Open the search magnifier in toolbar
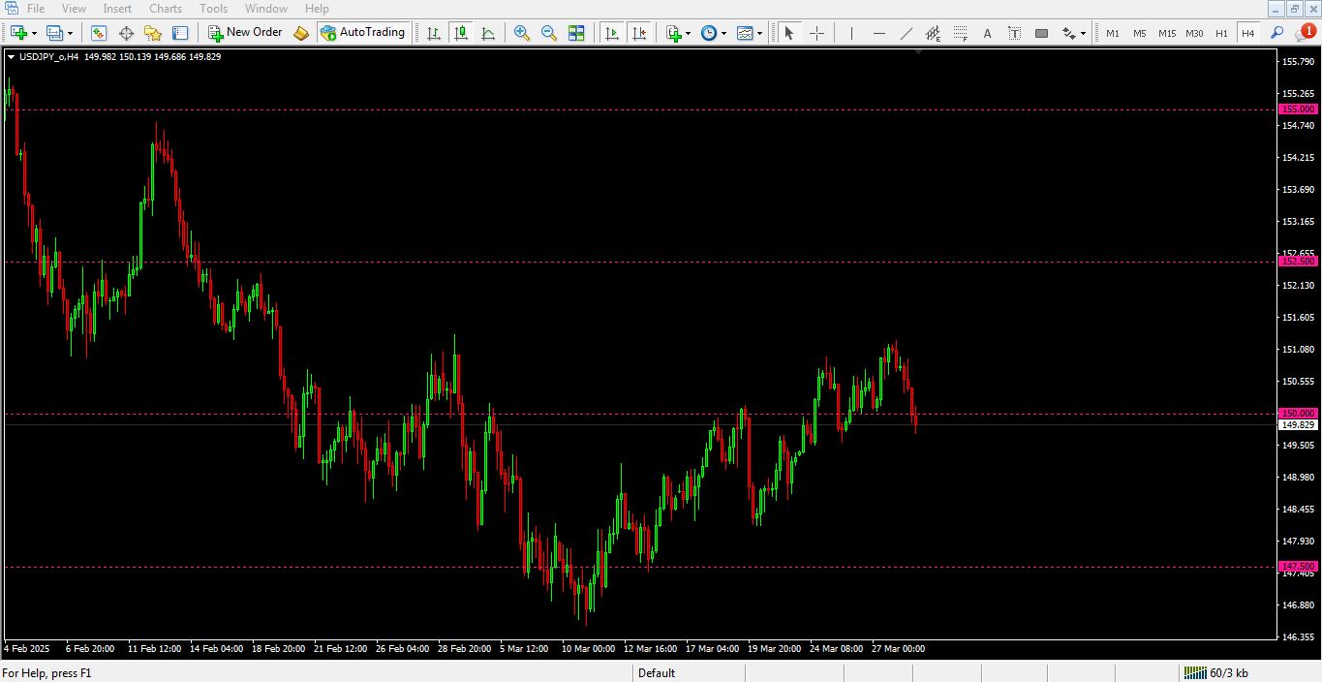Viewport: 1322px width, 682px height. (x=1276, y=33)
